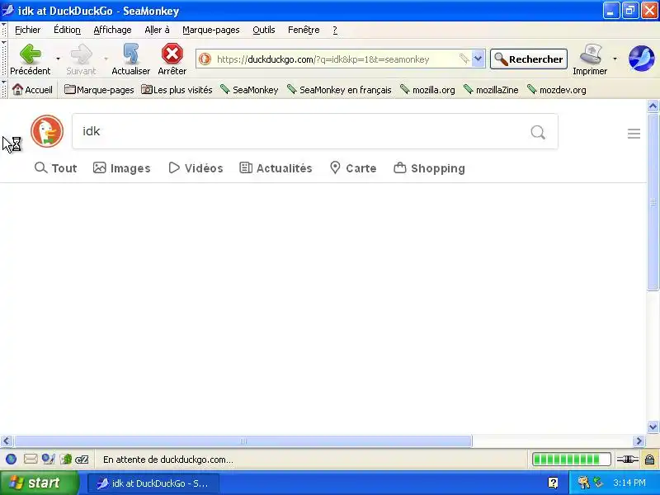Open the DuckDuckGo hamburger menu
The width and height of the screenshot is (660, 495).
(634, 134)
